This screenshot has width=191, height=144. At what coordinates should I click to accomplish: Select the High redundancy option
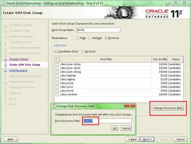78,38
